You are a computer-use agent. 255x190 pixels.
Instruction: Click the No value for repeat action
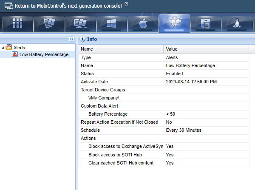point(169,122)
